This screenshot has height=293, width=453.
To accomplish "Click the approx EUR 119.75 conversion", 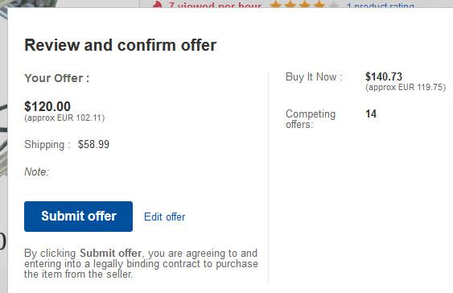I will pyautogui.click(x=406, y=87).
